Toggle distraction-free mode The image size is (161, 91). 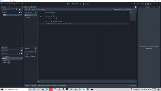click(x=136, y=7)
